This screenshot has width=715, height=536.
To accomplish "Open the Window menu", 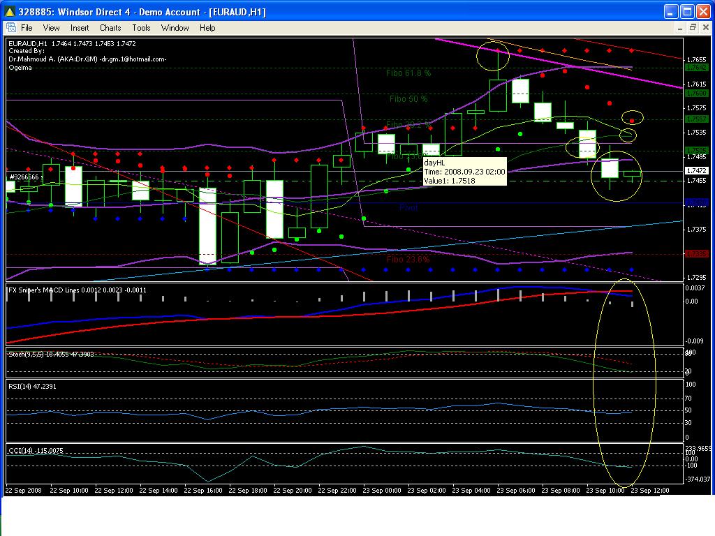I will pos(175,28).
